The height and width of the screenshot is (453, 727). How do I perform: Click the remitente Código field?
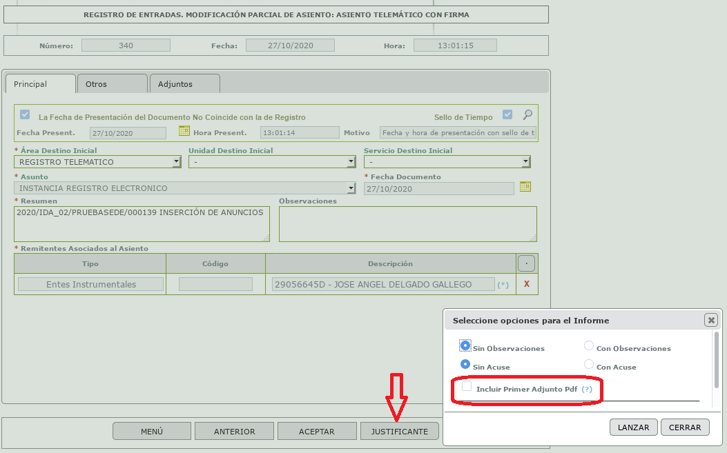point(215,284)
